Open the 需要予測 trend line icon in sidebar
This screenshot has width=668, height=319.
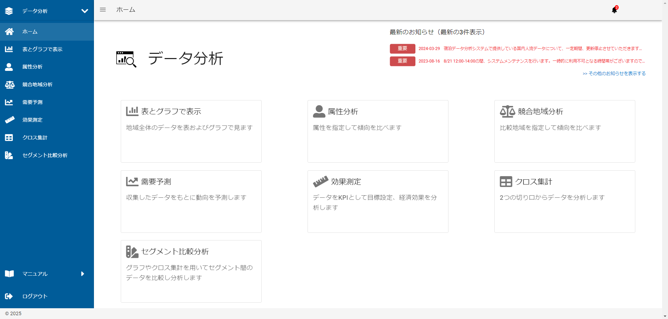(9, 102)
